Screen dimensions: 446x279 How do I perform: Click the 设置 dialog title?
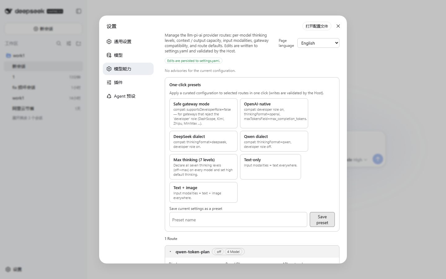pyautogui.click(x=111, y=26)
